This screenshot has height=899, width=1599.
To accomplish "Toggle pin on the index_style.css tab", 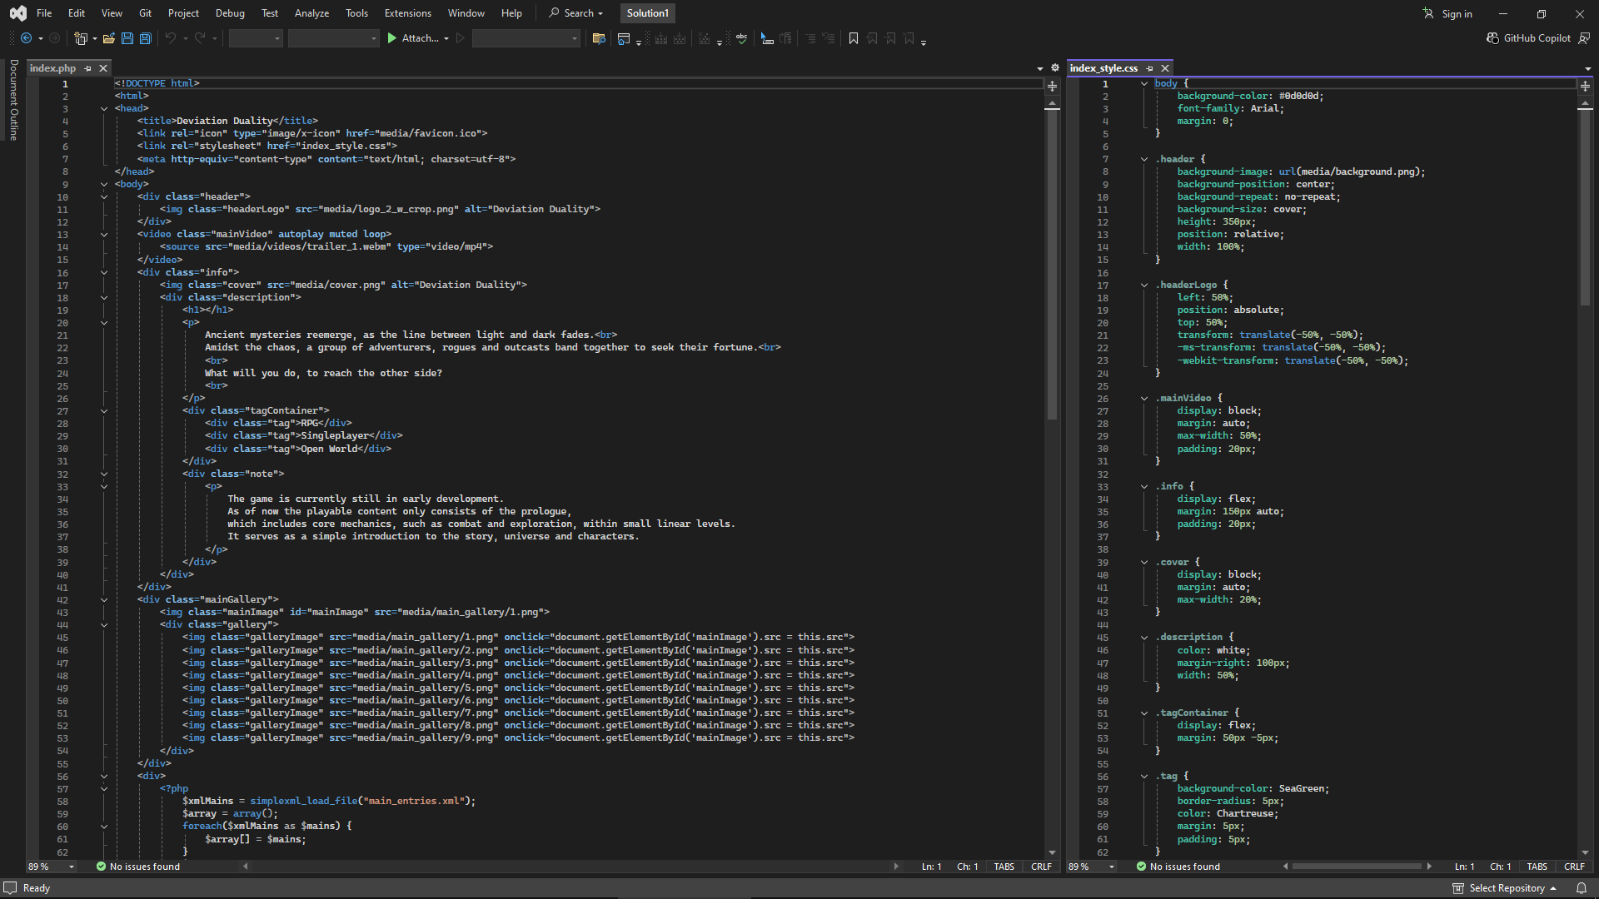I will pos(1150,68).
